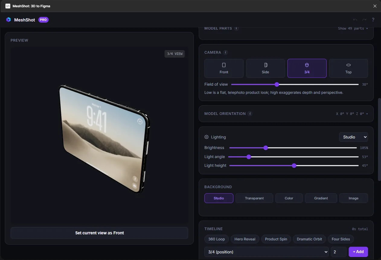Click the Model Orientation info icon

coord(250,114)
